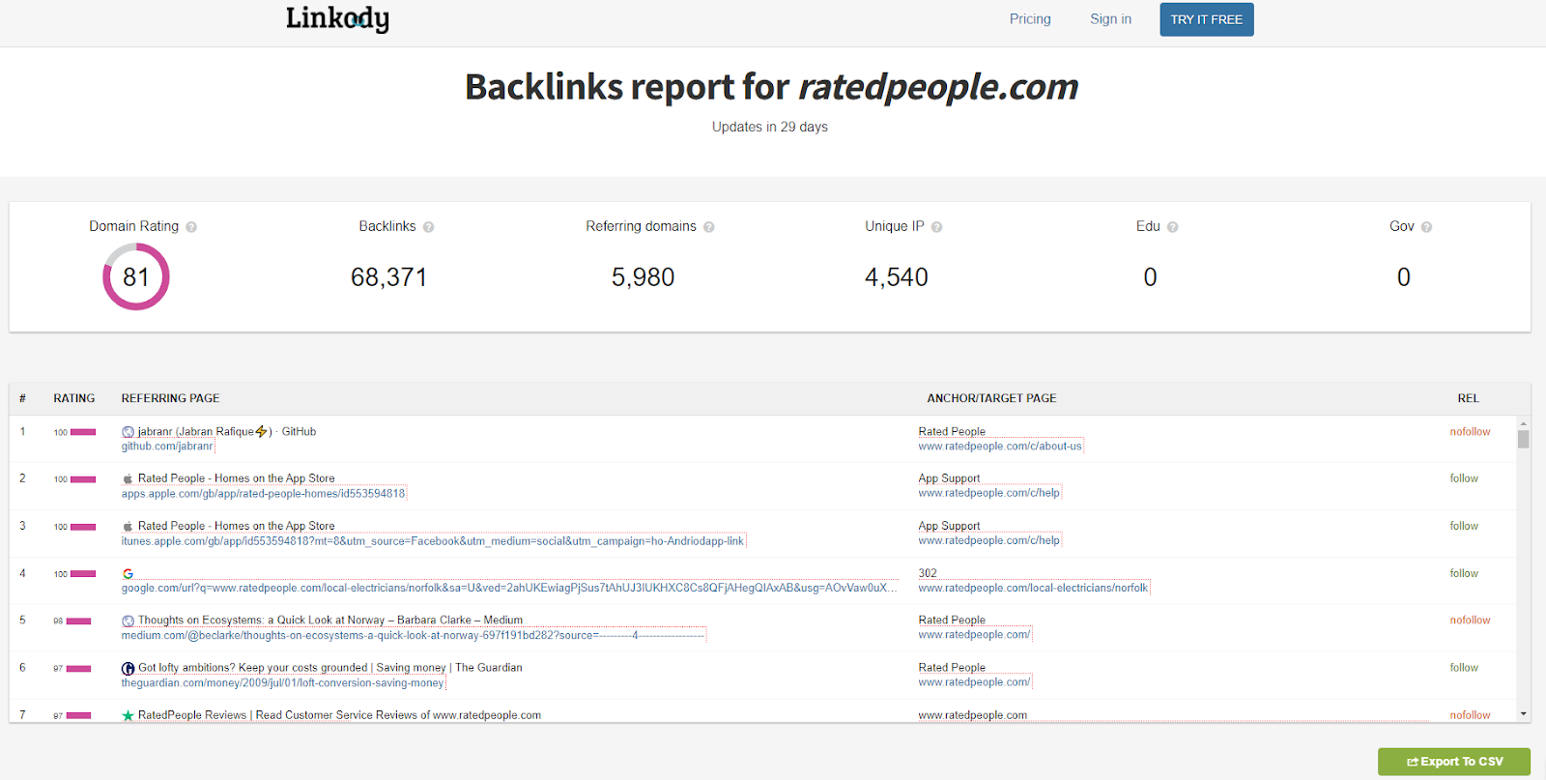Open the Domain Rating help tooltip icon
This screenshot has height=780, width=1546.
tap(191, 227)
